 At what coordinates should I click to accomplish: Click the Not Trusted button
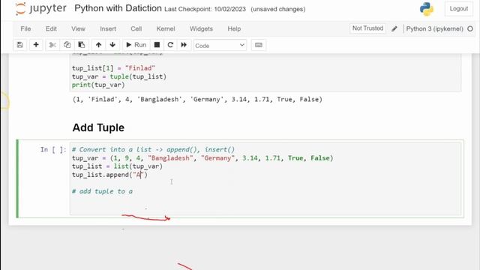tap(367, 28)
